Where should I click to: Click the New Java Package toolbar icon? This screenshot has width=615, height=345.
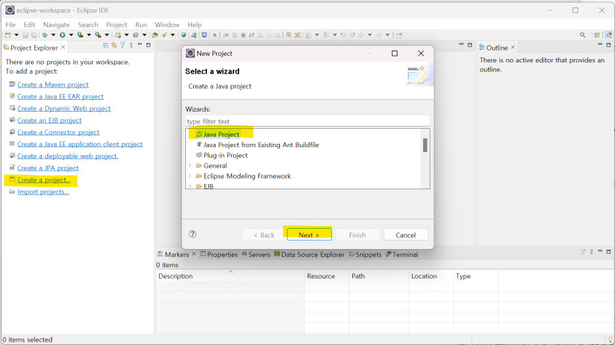tap(118, 35)
